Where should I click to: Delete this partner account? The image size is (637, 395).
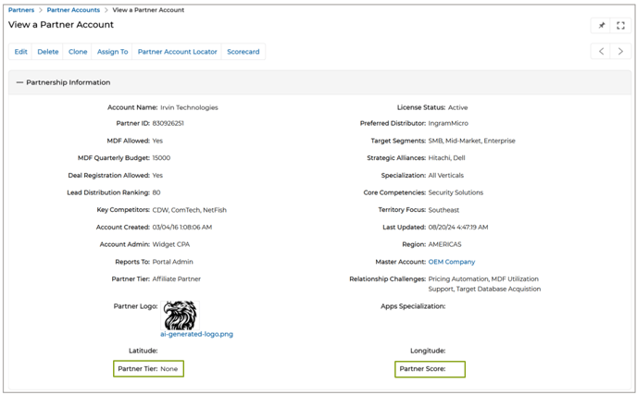(x=47, y=52)
